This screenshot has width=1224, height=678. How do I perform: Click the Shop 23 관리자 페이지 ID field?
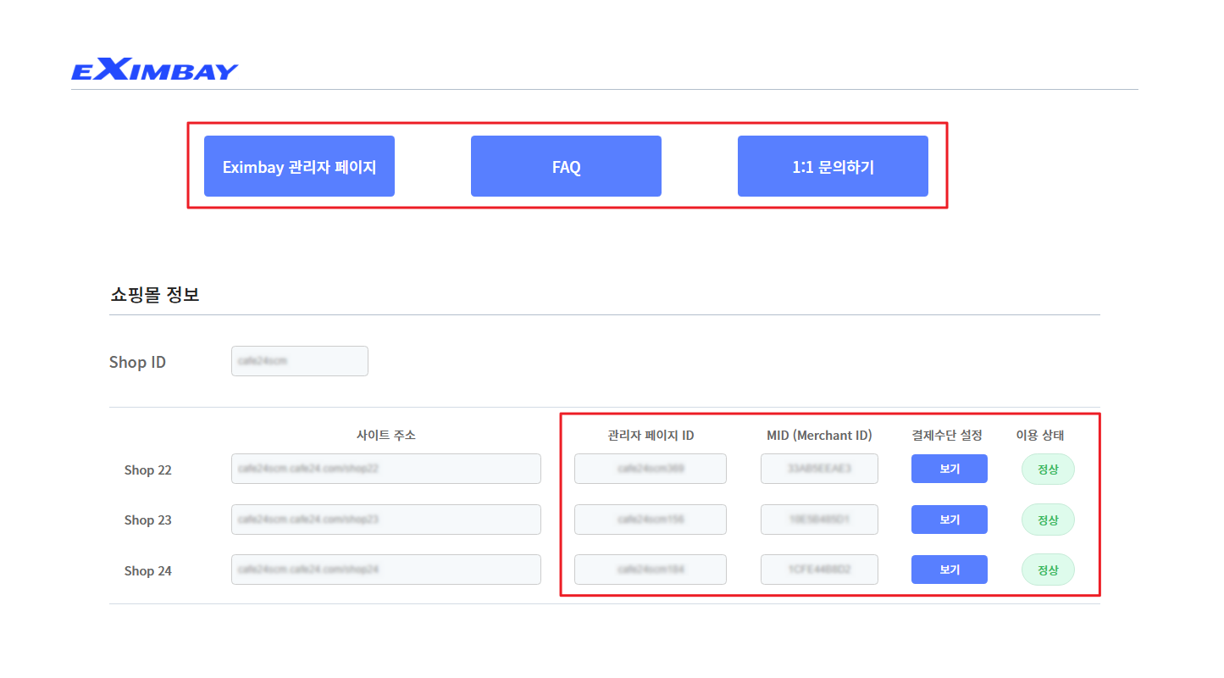pos(651,520)
